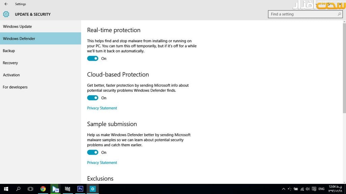Switch to Photoshop in the taskbar
346x194 pixels.
click(80, 189)
